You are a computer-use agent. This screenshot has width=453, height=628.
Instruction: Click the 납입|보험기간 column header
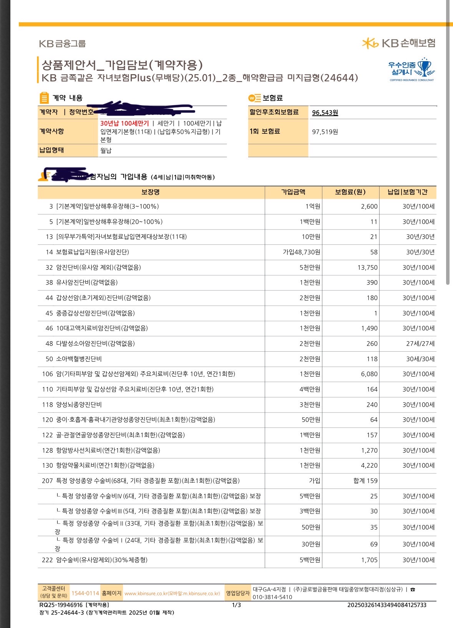coord(407,192)
